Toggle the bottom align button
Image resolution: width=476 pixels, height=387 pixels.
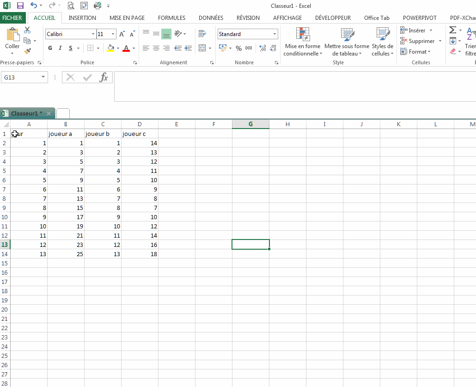[166, 34]
